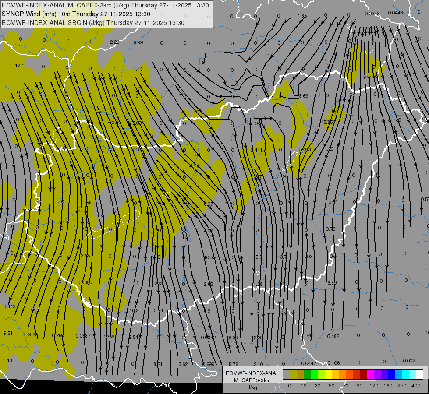Click the 1.98 value on the map

(87, 202)
